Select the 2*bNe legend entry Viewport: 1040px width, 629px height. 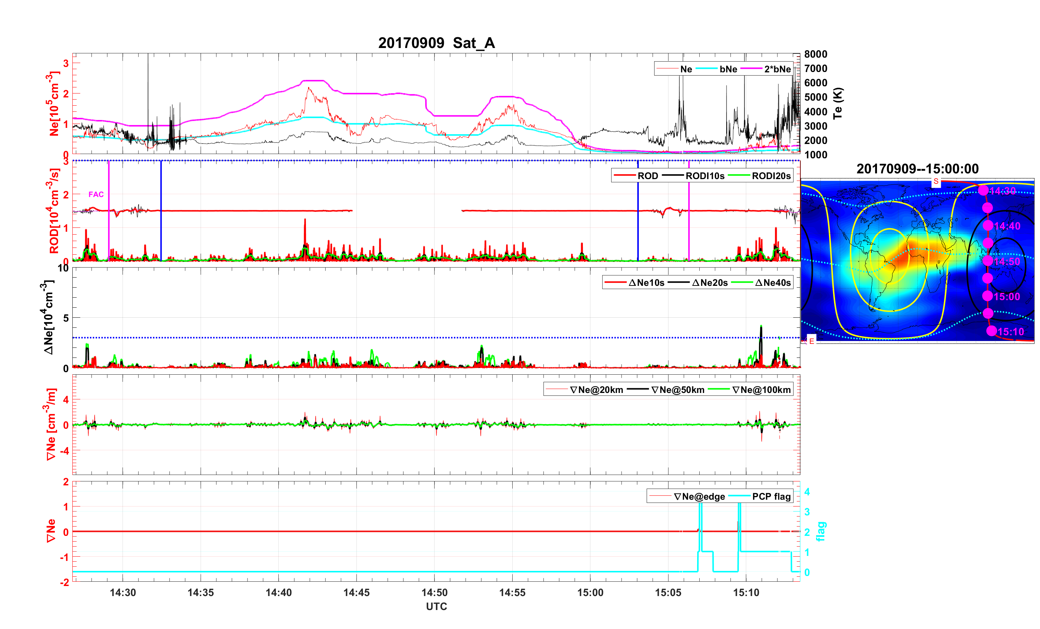(777, 69)
